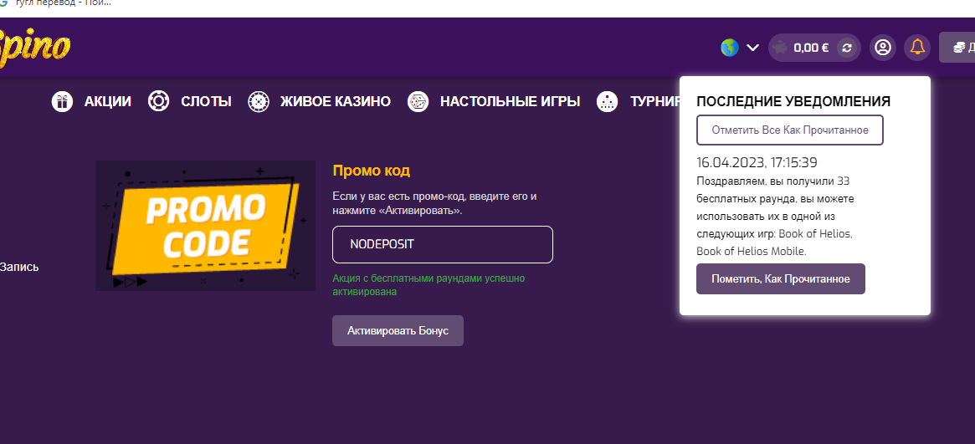Open the globe language selector
The height and width of the screenshot is (444, 975).
(x=730, y=48)
